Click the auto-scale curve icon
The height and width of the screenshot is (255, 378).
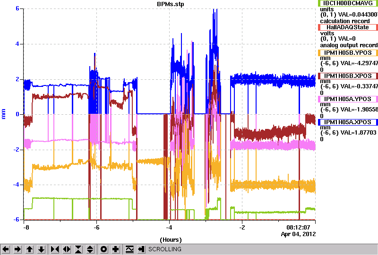[x=129, y=249]
